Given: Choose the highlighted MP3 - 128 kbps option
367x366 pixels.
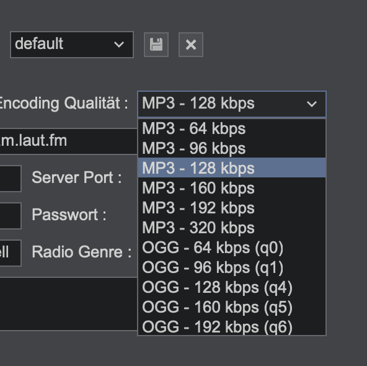Looking at the screenshot, I should tap(232, 168).
